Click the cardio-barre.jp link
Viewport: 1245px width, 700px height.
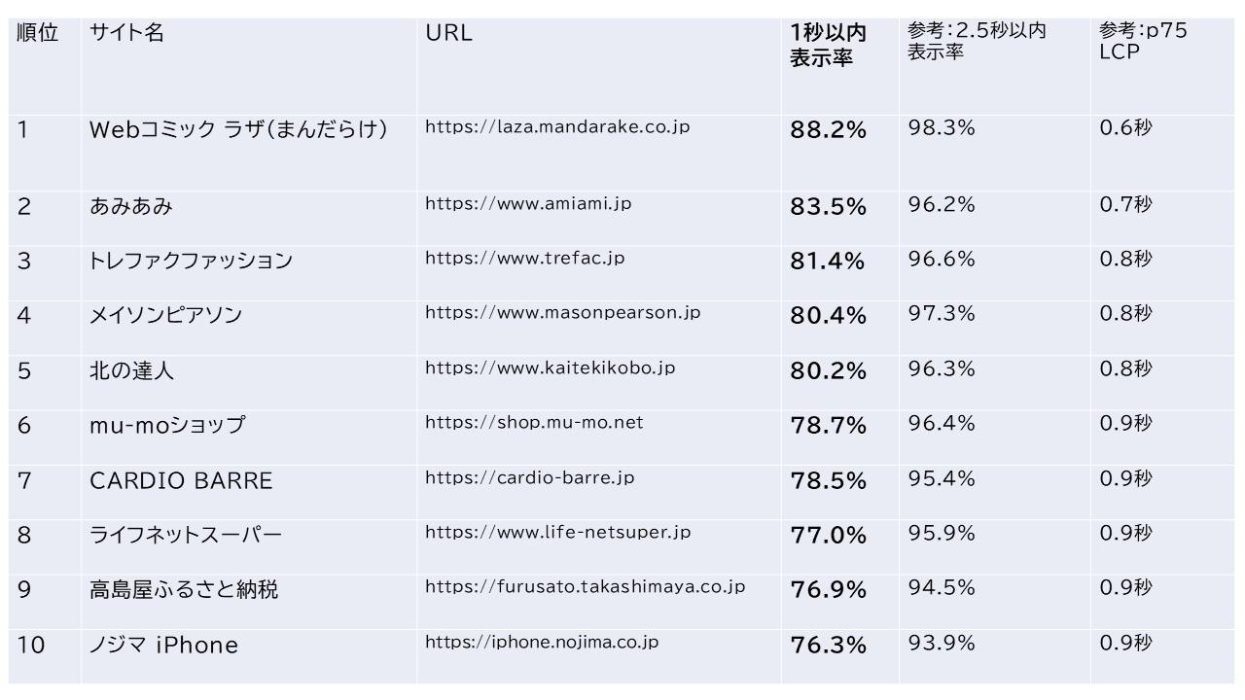tap(529, 478)
